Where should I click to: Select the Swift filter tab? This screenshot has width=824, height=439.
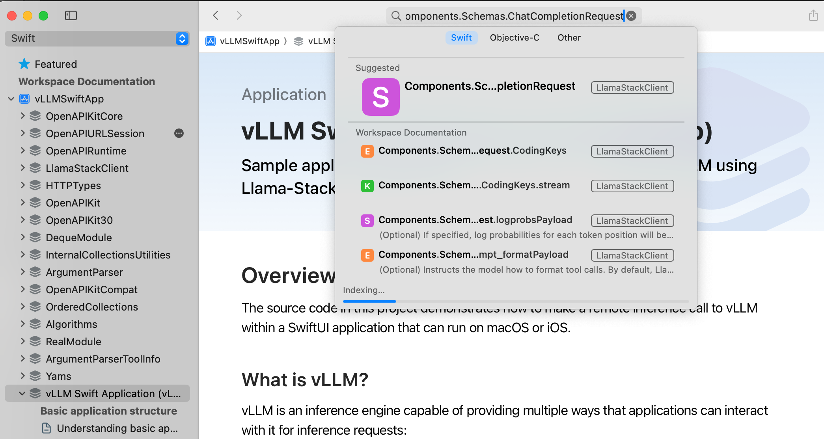click(461, 37)
